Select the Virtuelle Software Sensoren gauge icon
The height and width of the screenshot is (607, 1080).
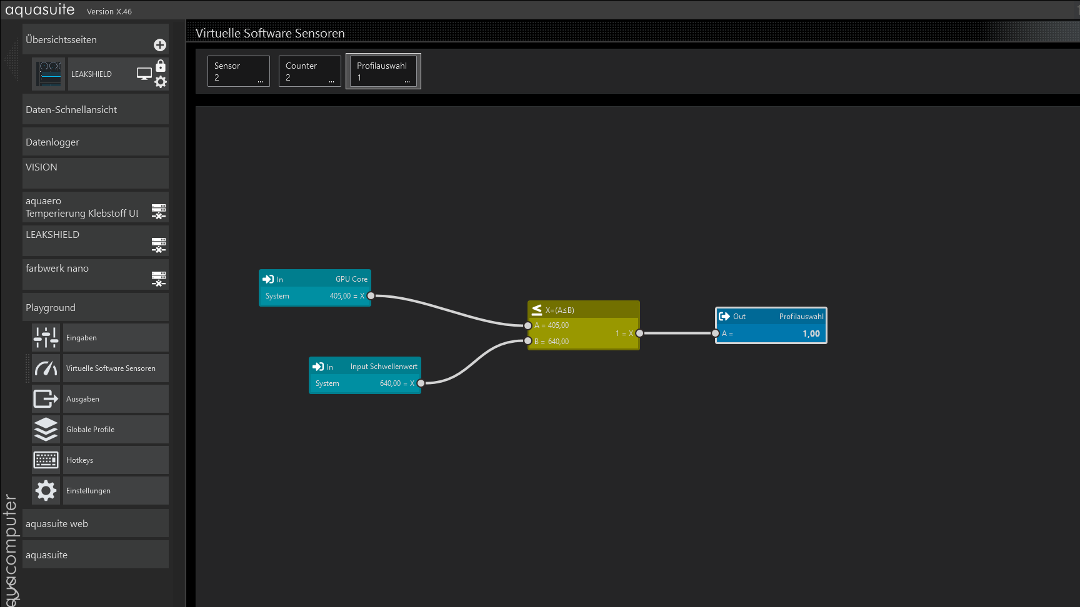(x=46, y=368)
